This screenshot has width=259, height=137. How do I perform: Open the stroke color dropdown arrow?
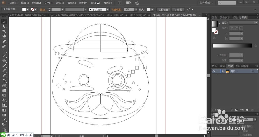point(36,10)
